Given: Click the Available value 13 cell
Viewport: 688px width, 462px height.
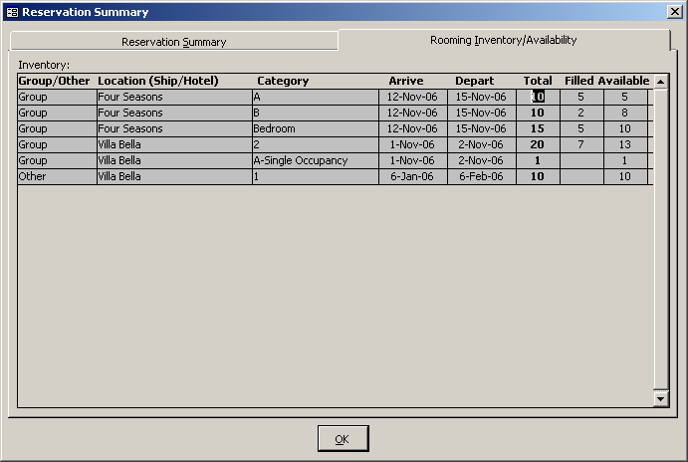Looking at the screenshot, I should click(624, 145).
